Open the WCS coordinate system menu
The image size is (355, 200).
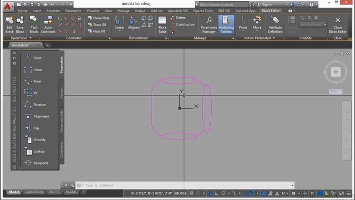pyautogui.click(x=335, y=91)
